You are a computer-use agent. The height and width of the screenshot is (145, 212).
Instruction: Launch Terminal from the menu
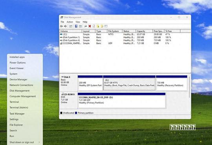[x=25, y=102]
